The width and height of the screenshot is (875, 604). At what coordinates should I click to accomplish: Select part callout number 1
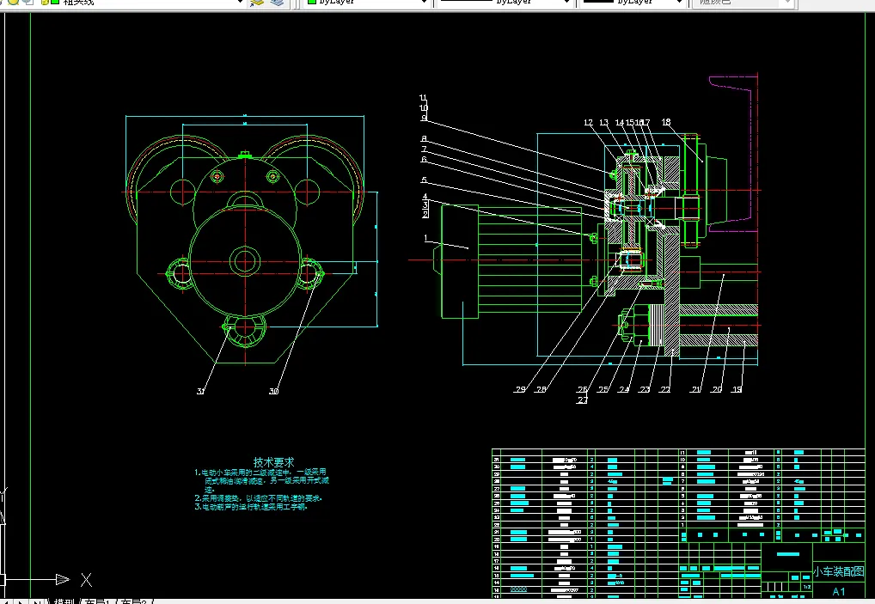tap(425, 238)
